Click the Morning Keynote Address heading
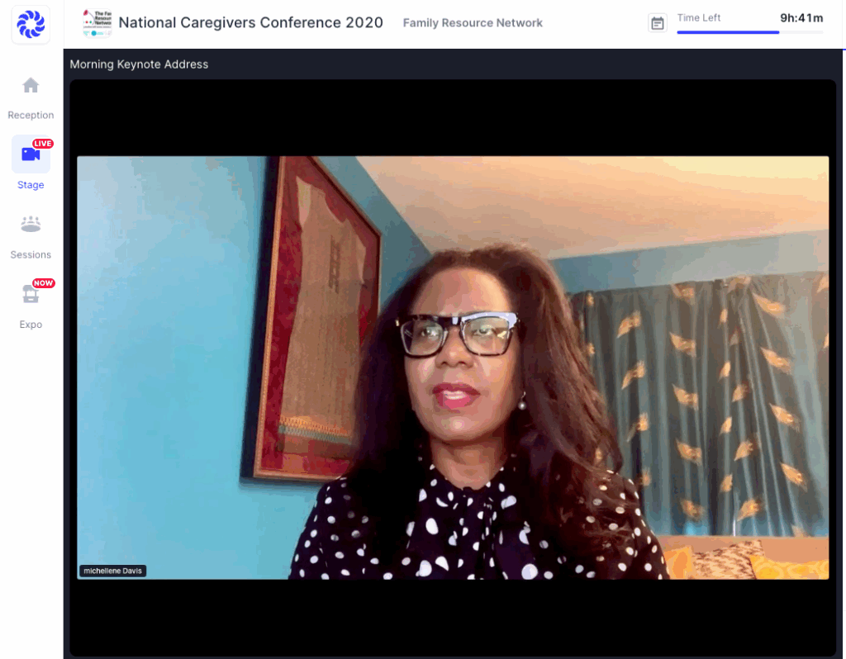 [139, 64]
